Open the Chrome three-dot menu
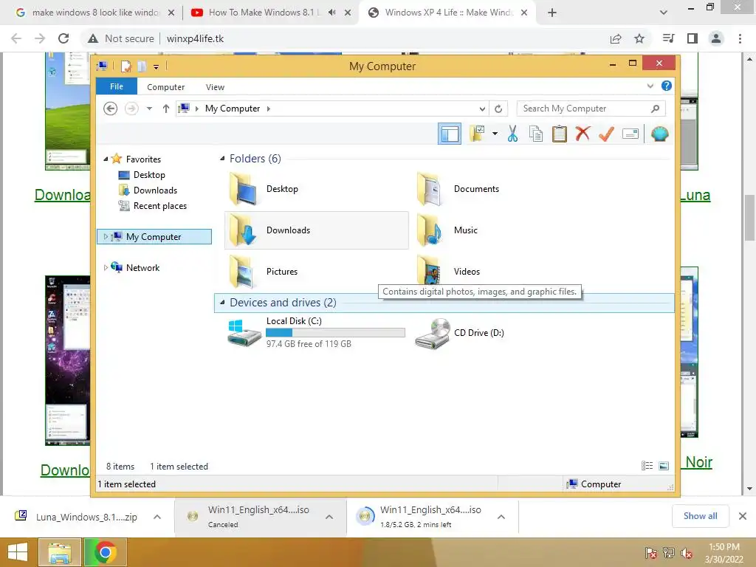Viewport: 756px width, 567px height. click(740, 38)
